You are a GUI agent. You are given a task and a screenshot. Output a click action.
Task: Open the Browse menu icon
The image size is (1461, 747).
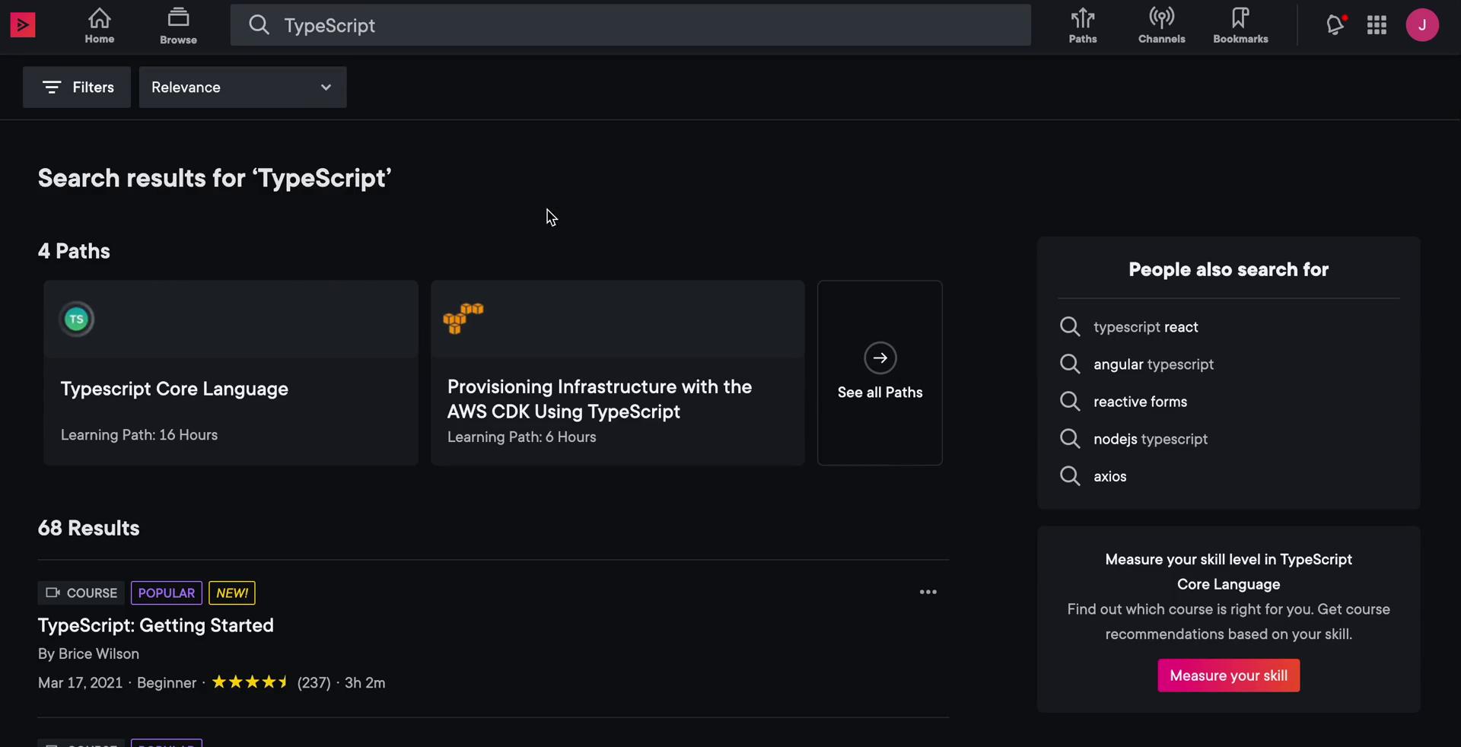tap(178, 17)
